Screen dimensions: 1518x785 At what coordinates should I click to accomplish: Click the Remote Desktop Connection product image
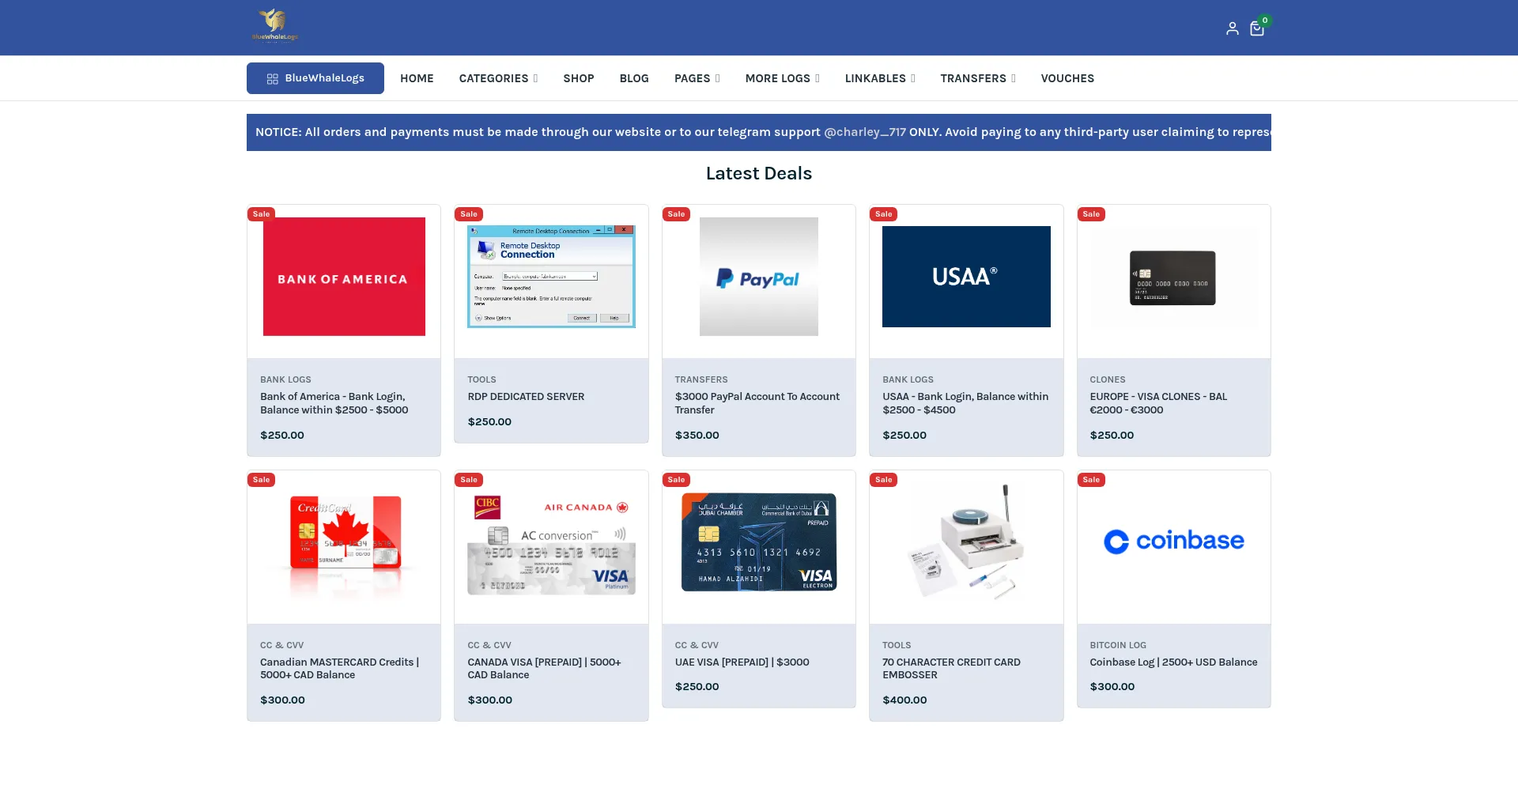[551, 277]
